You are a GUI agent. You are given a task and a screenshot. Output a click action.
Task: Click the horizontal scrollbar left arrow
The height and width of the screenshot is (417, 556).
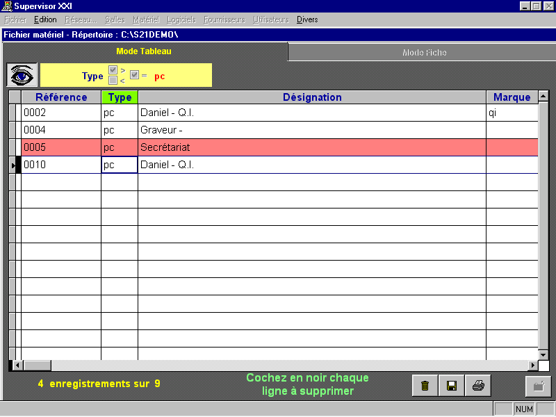tap(17, 366)
